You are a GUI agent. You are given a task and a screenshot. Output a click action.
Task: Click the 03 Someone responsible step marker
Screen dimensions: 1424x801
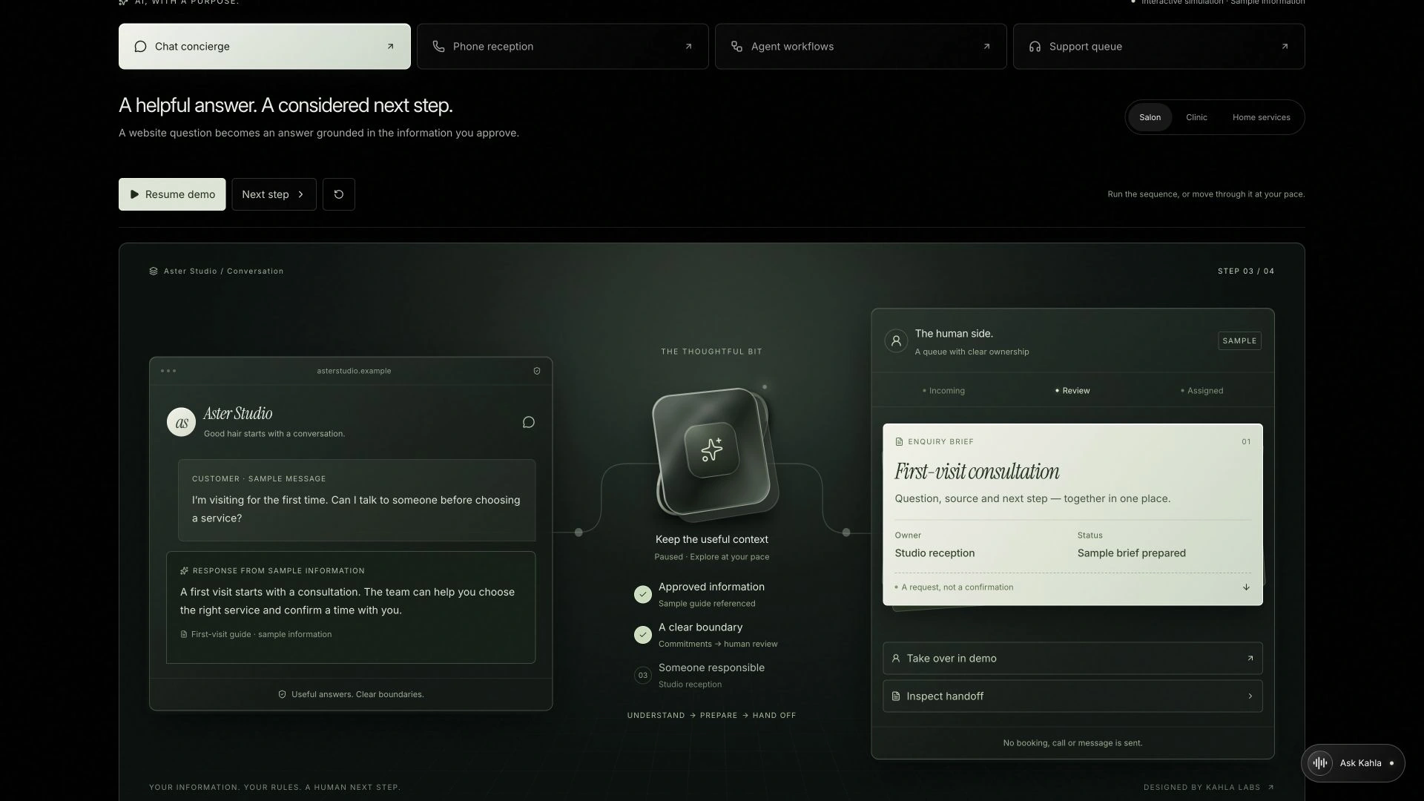click(642, 675)
